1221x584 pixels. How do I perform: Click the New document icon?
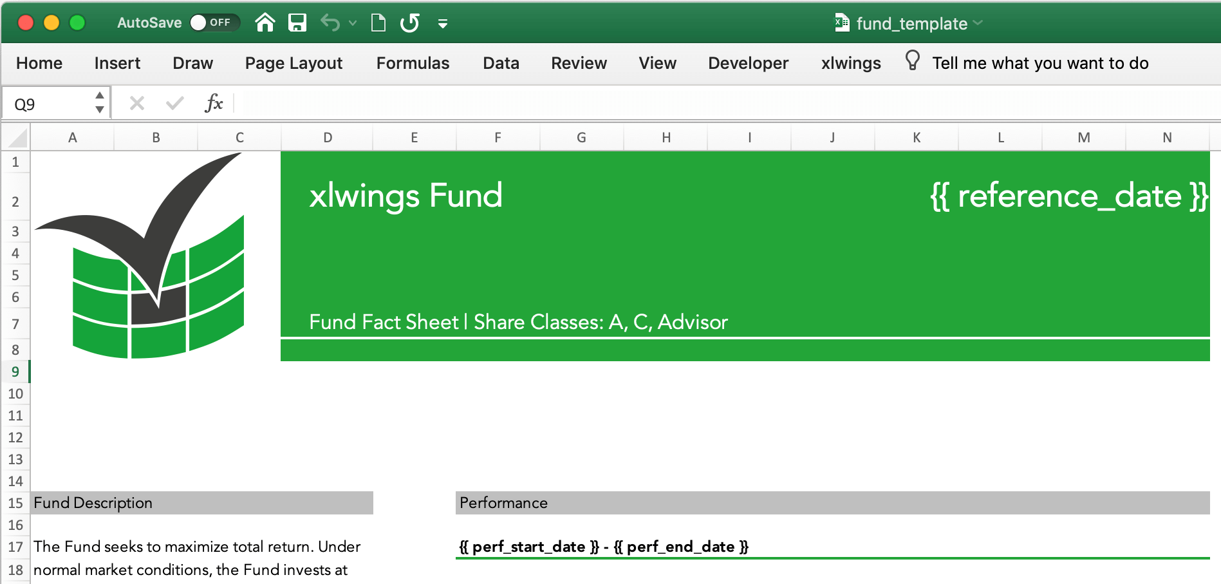click(x=378, y=23)
